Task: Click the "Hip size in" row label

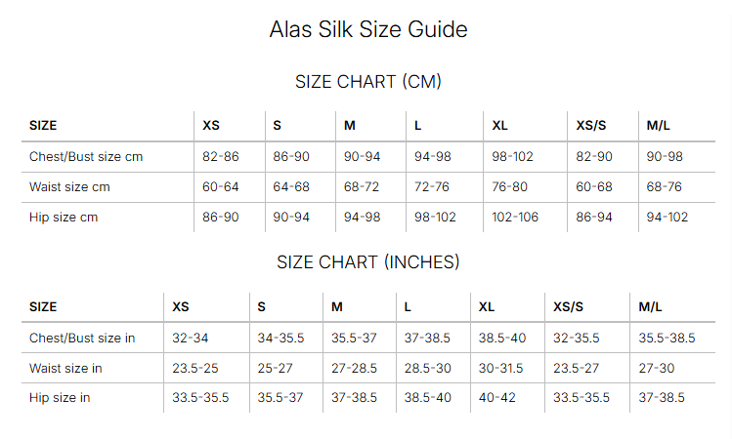Action: 60,397
